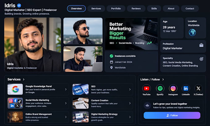Click the Social Media Marketing icons thumbnail

pos(15,103)
